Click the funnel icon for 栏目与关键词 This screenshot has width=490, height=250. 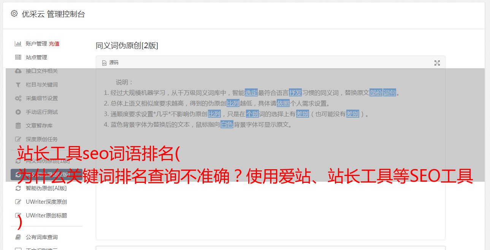click(18, 85)
